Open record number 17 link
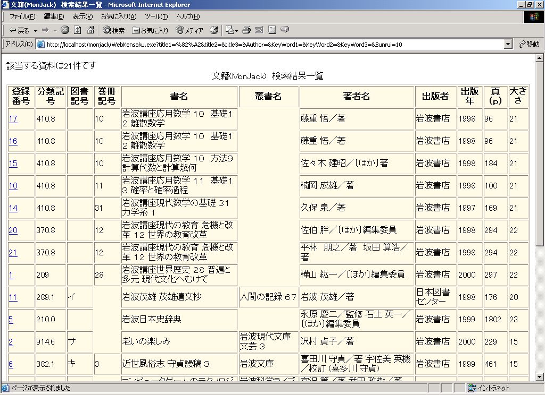Viewport: 545px width, 395px height. (x=13, y=119)
